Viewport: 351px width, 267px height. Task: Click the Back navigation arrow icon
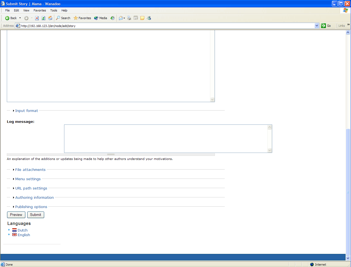(7, 18)
